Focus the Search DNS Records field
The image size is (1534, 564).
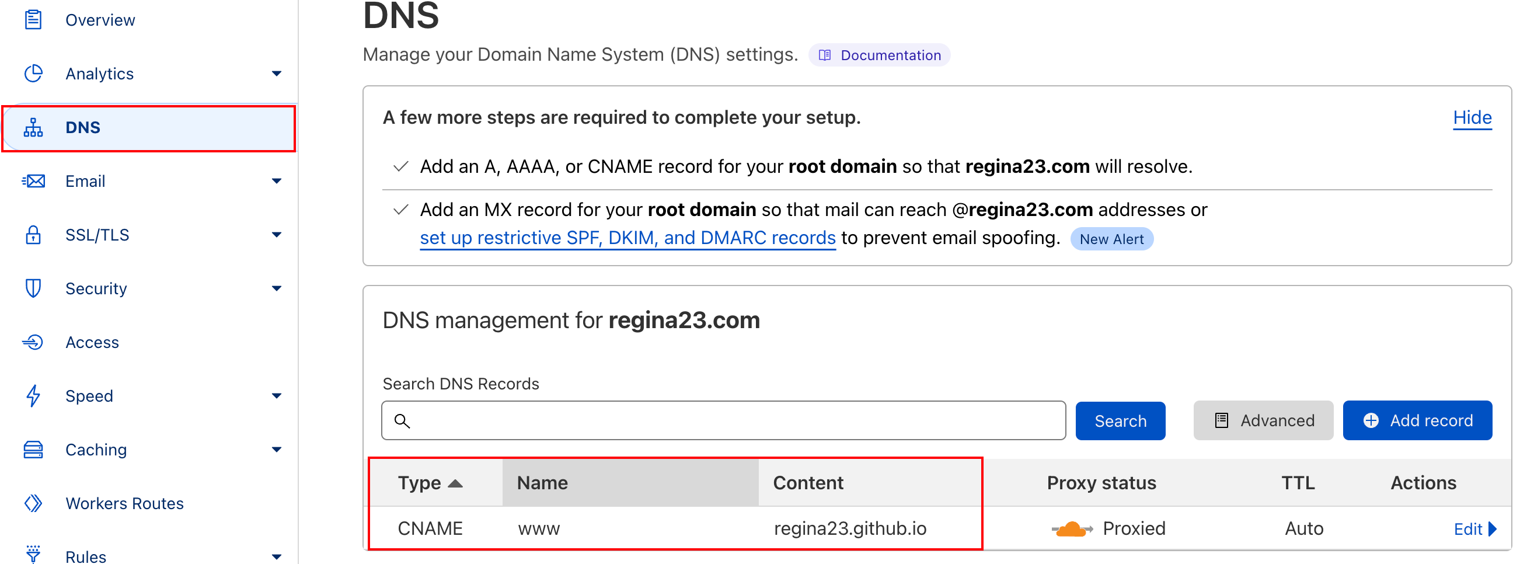[x=724, y=420]
